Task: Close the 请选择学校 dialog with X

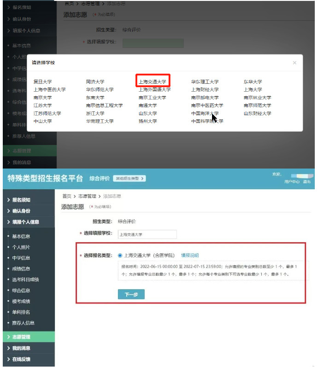Action: (x=294, y=63)
